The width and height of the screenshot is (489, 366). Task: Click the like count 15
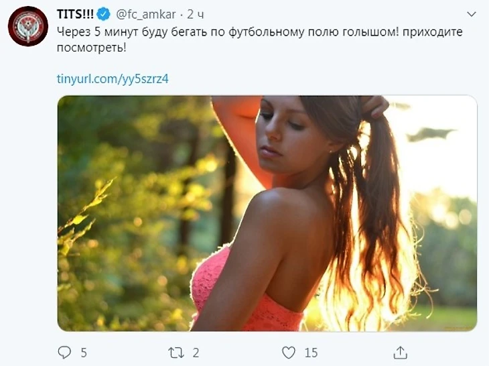click(x=310, y=352)
